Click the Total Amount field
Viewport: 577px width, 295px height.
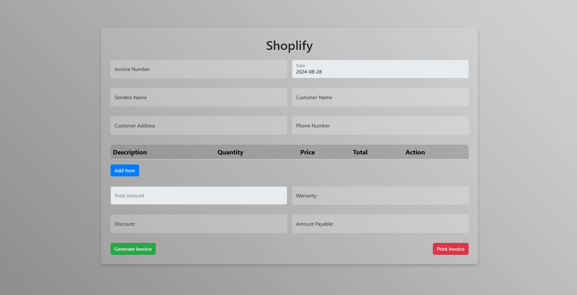(x=199, y=196)
